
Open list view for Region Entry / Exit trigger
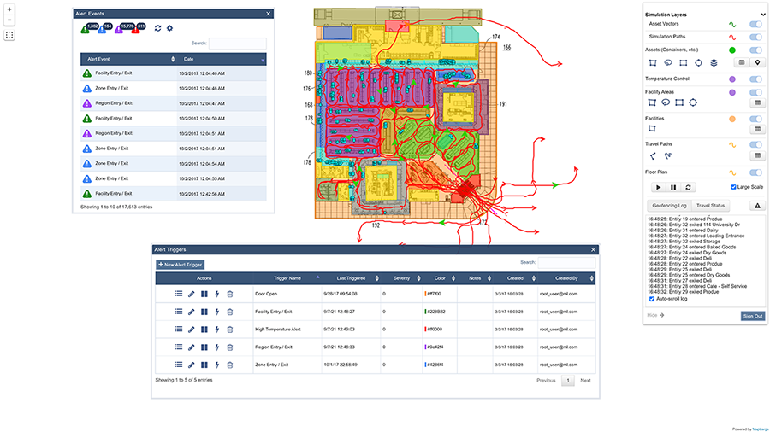click(179, 347)
